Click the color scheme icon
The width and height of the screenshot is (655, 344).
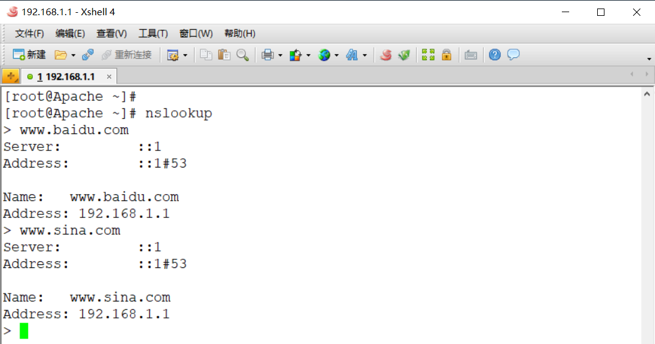[295, 55]
